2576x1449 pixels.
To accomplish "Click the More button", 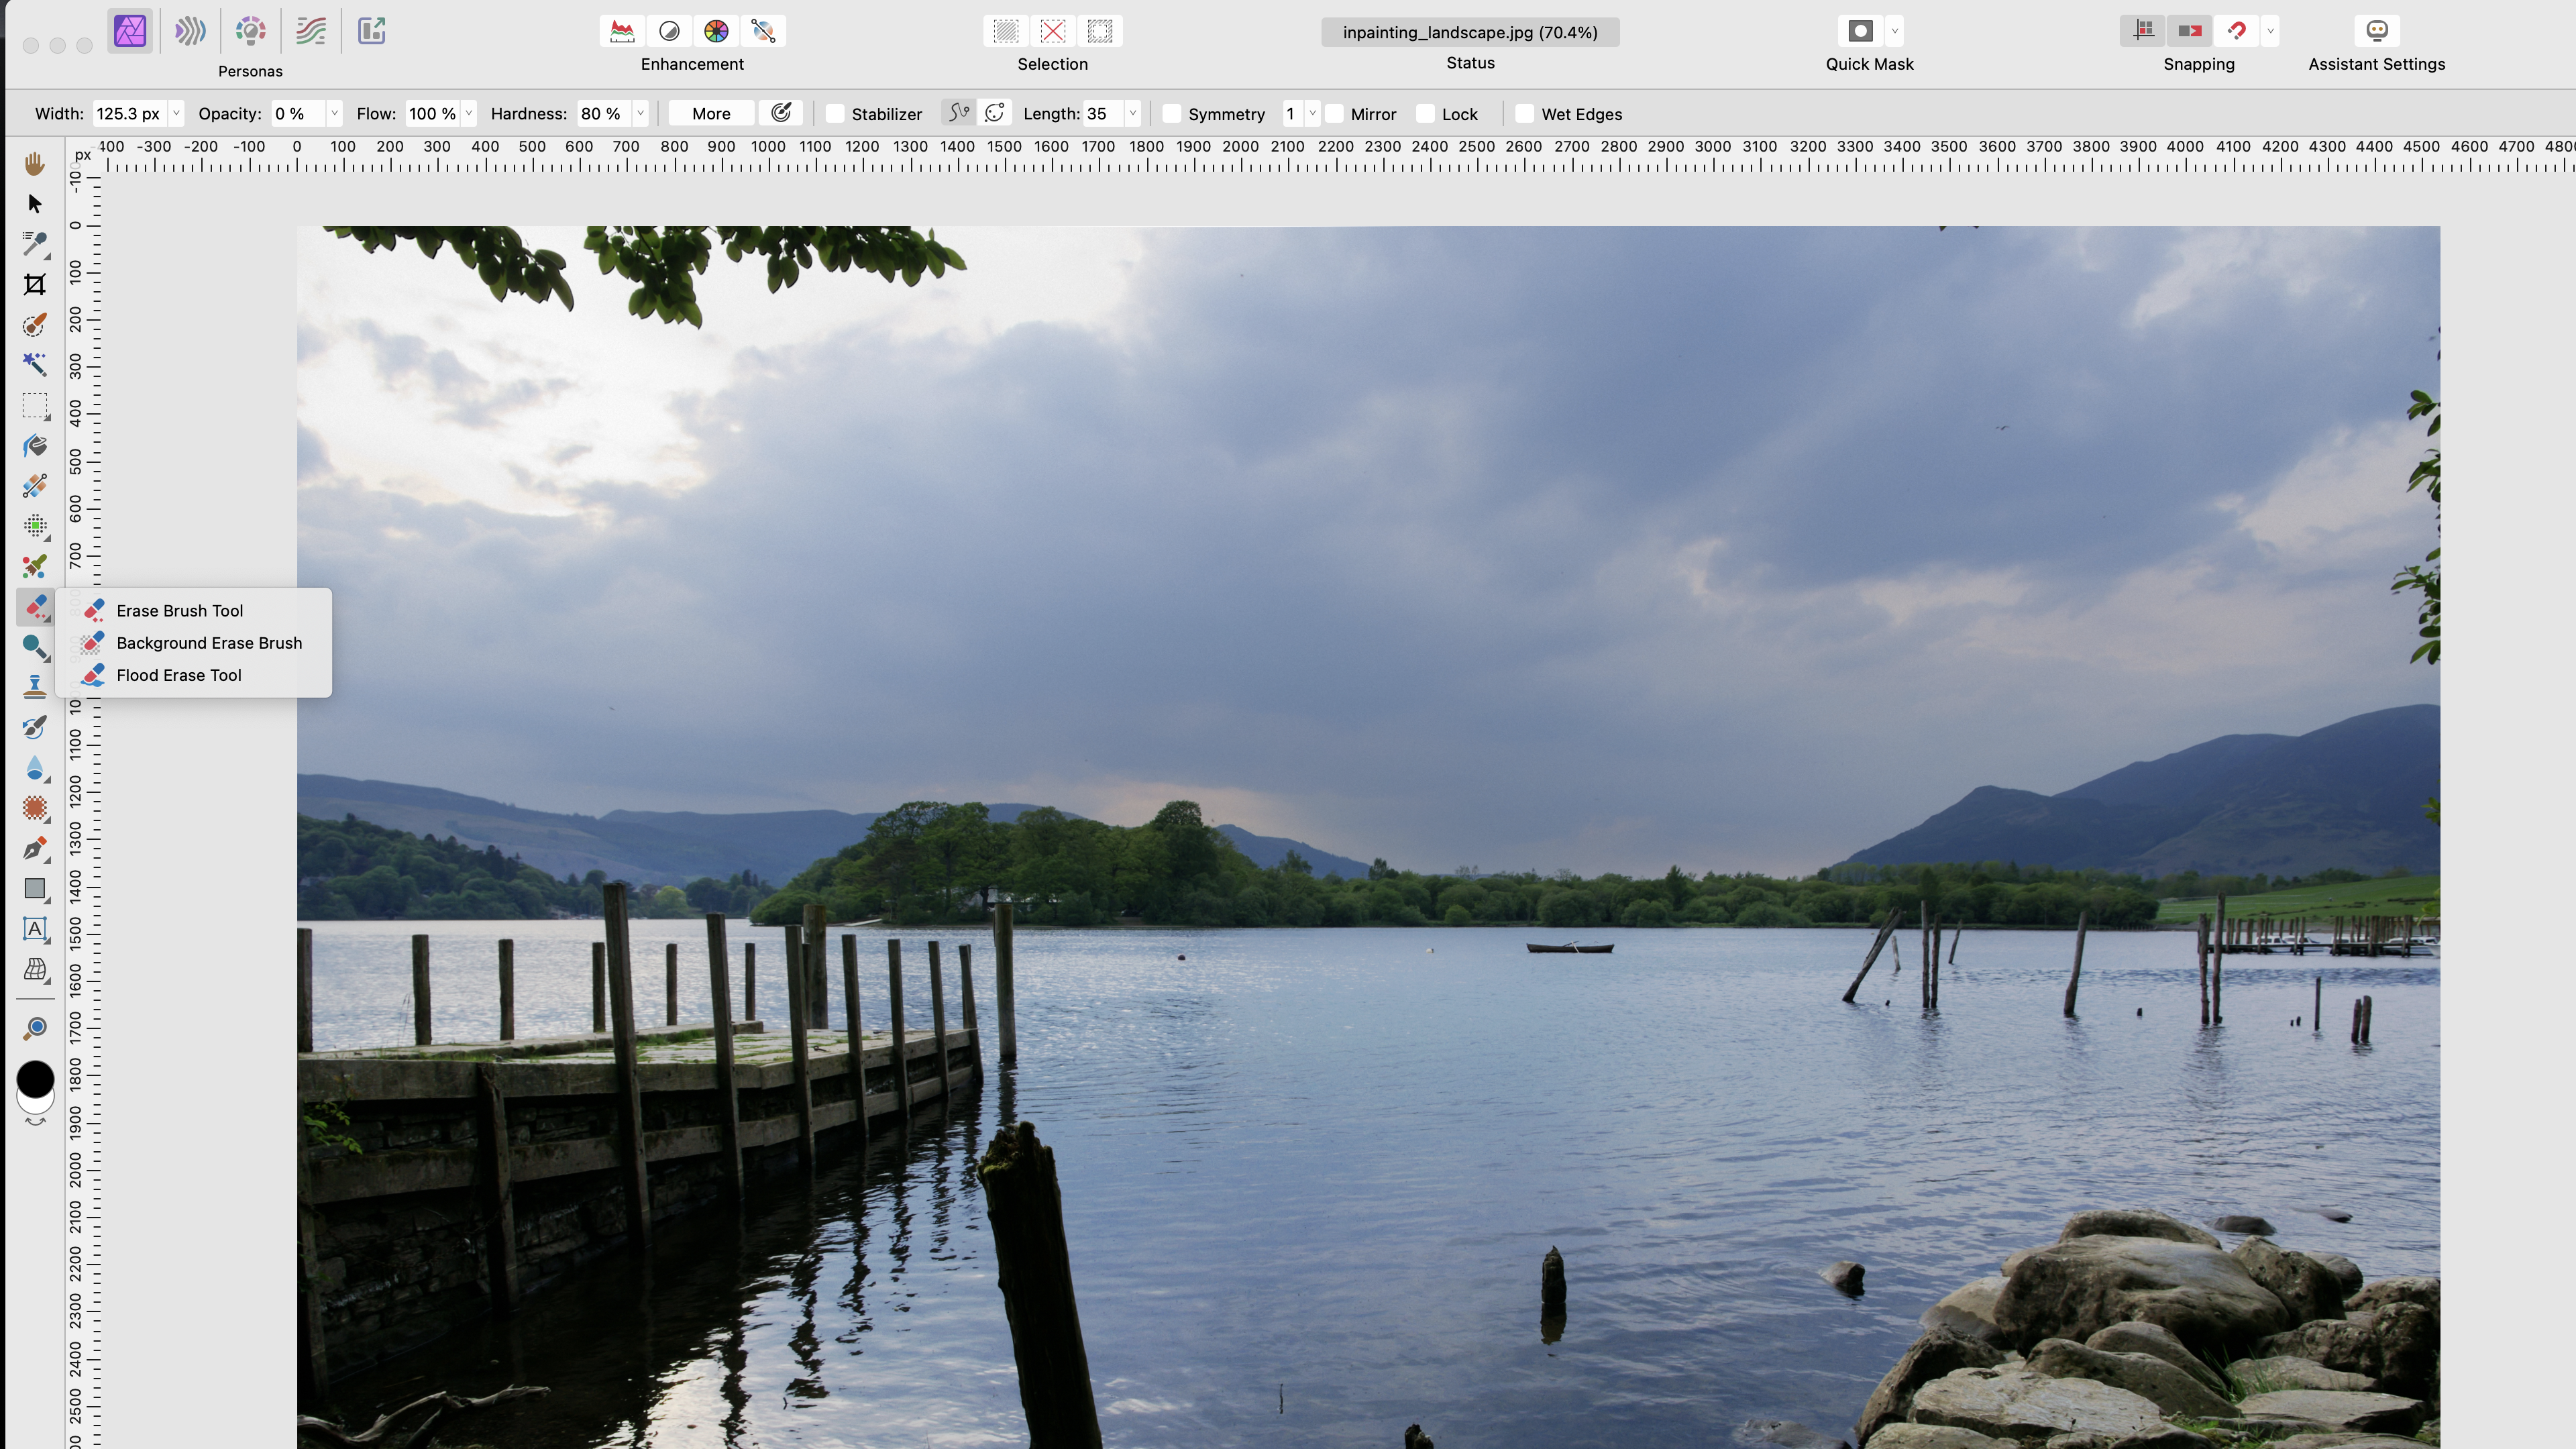I will (711, 114).
